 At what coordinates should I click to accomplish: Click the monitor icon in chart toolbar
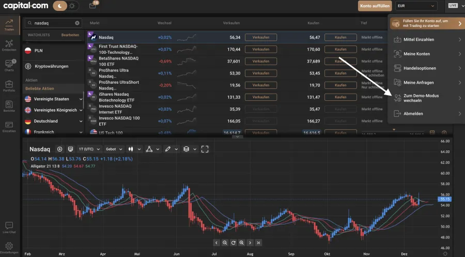[70, 149]
